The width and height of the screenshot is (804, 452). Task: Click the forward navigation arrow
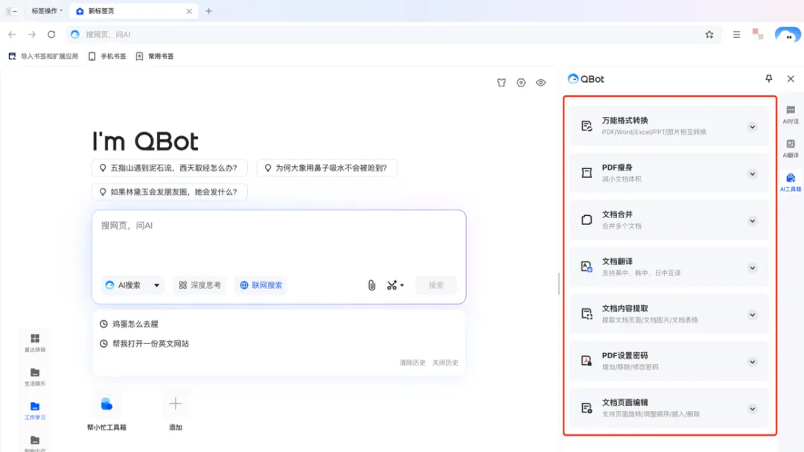coord(32,34)
